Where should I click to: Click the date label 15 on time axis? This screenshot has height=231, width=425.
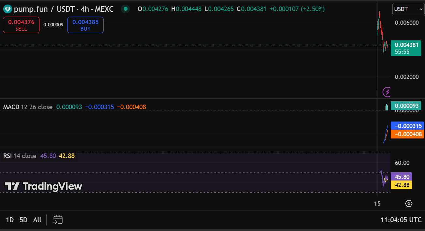(377, 204)
